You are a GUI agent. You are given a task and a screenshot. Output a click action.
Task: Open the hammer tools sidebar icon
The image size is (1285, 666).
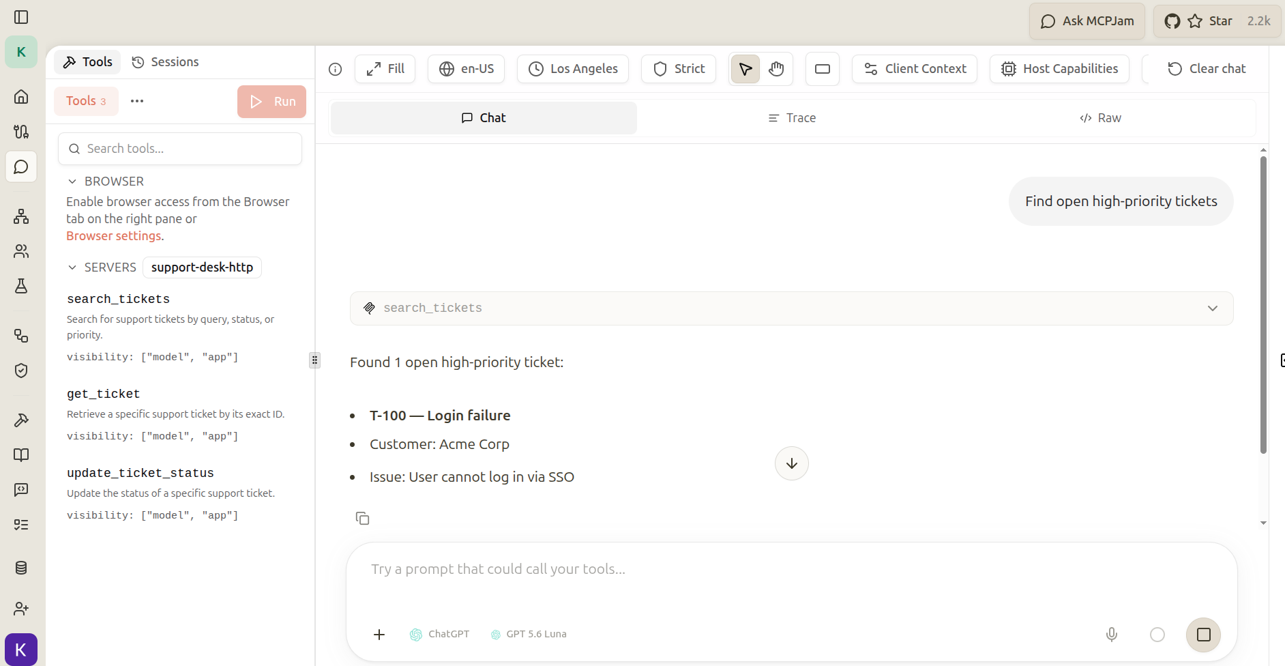21,420
